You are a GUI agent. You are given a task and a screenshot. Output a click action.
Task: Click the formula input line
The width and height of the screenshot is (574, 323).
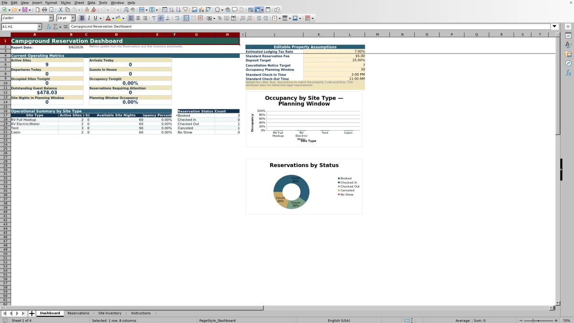310,27
